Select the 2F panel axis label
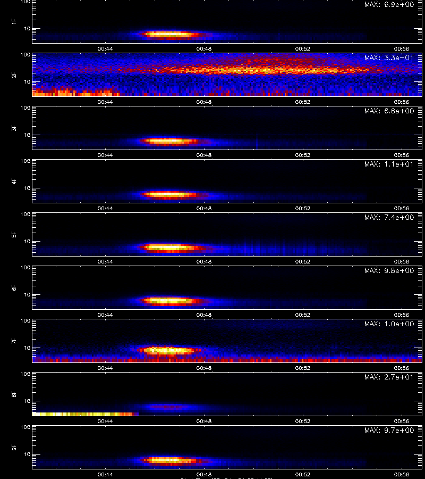The image size is (425, 479). pyautogui.click(x=14, y=75)
